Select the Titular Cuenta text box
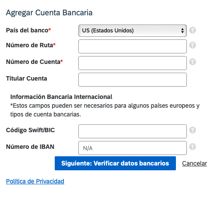The image size is (214, 197). [x=133, y=80]
